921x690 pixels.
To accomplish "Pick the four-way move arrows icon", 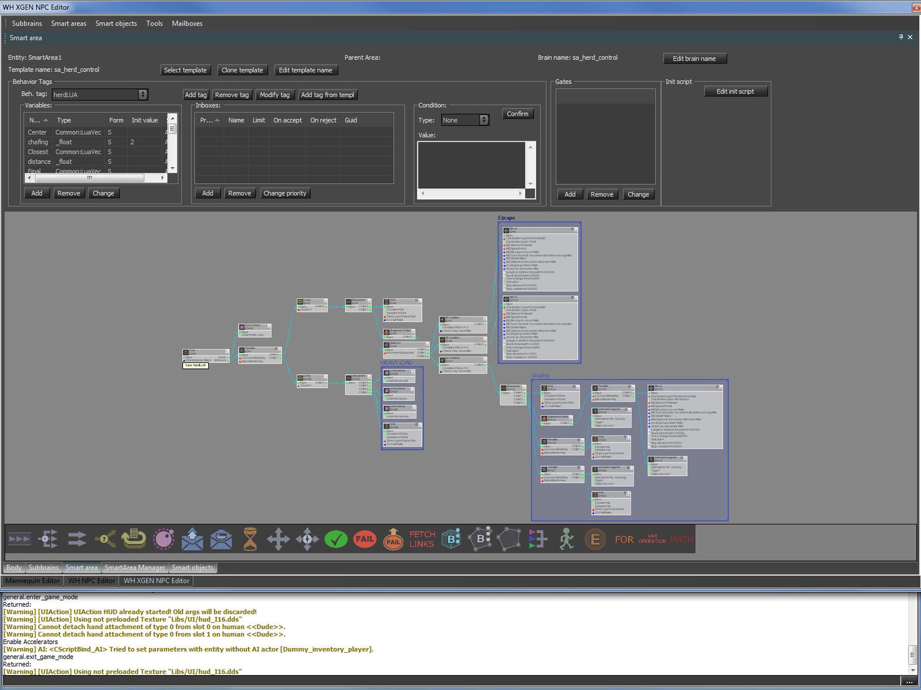I will coord(278,539).
